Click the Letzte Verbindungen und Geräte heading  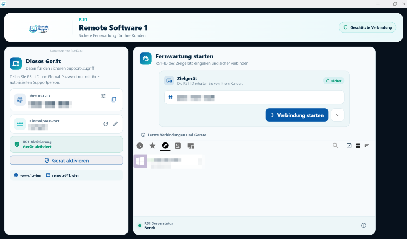(x=177, y=135)
